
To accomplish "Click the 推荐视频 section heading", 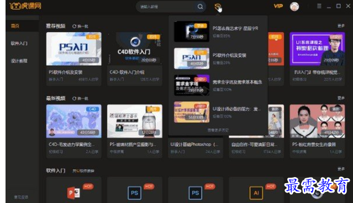I will click(x=56, y=26).
